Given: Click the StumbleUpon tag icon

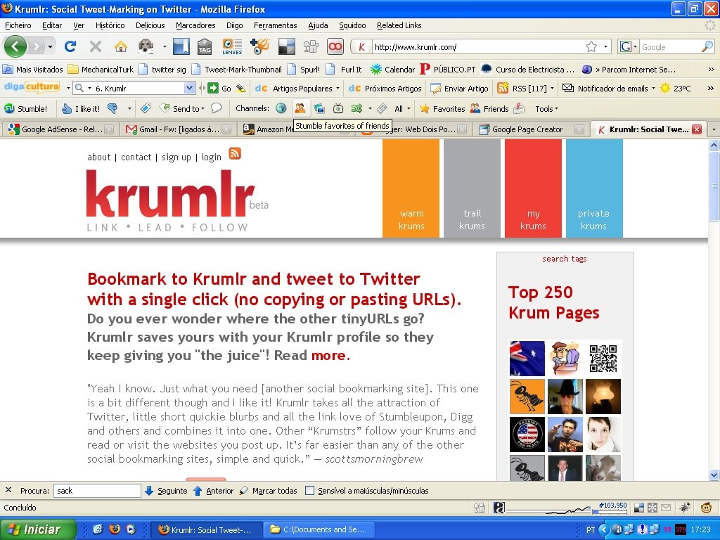Looking at the screenshot, I should (x=146, y=108).
